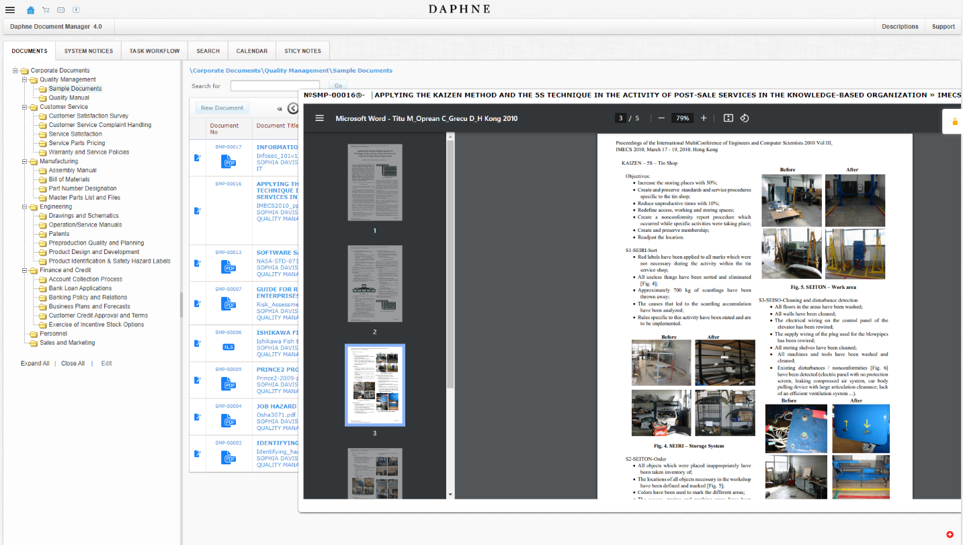Open CALENDAR tab
This screenshot has height=545, width=963.
[252, 51]
